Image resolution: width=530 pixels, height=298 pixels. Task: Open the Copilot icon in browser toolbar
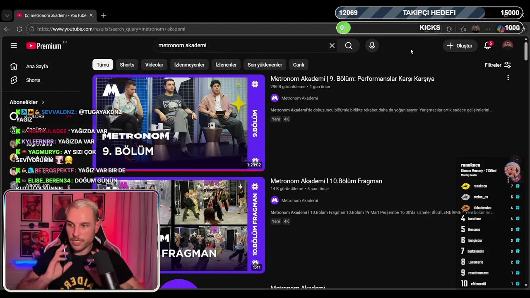(x=501, y=29)
